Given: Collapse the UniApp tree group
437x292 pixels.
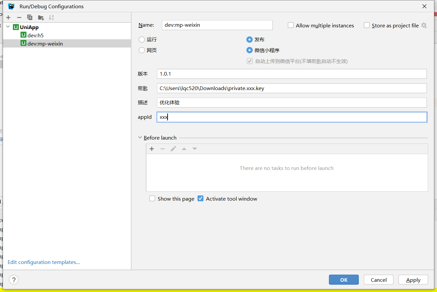Looking at the screenshot, I should pos(8,27).
